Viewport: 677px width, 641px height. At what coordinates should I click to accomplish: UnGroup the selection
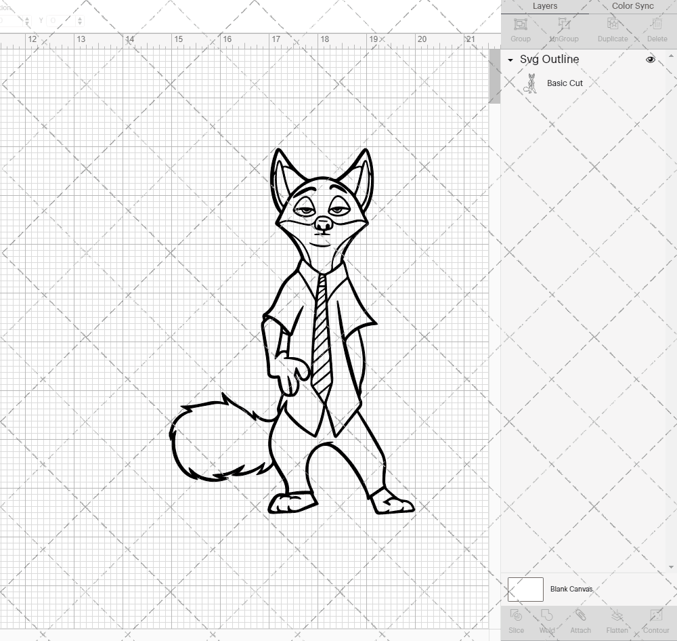click(x=563, y=30)
